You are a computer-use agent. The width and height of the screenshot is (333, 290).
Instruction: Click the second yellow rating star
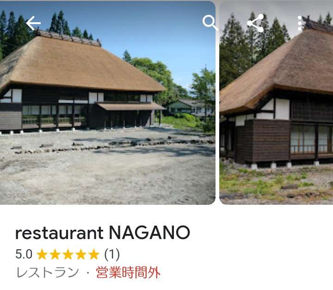pyautogui.click(x=55, y=254)
